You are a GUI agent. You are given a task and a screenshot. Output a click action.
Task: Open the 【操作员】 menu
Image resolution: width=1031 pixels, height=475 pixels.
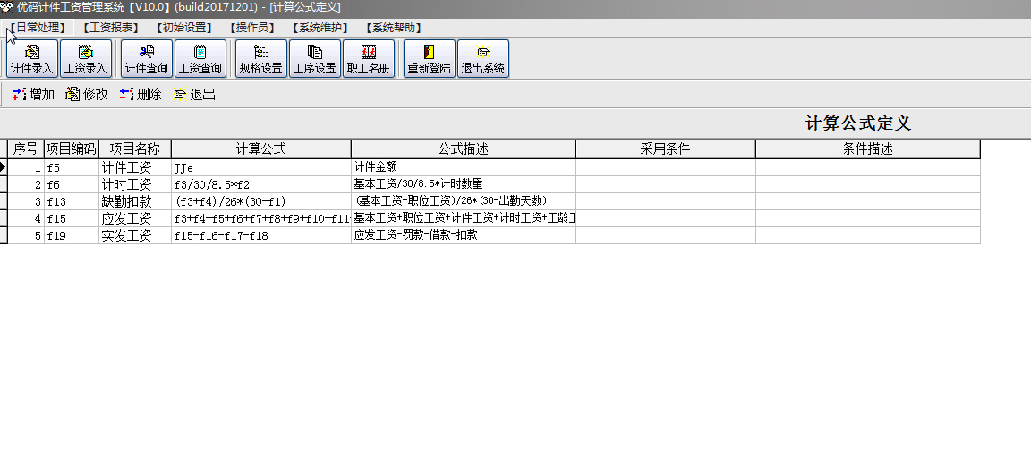click(x=253, y=28)
